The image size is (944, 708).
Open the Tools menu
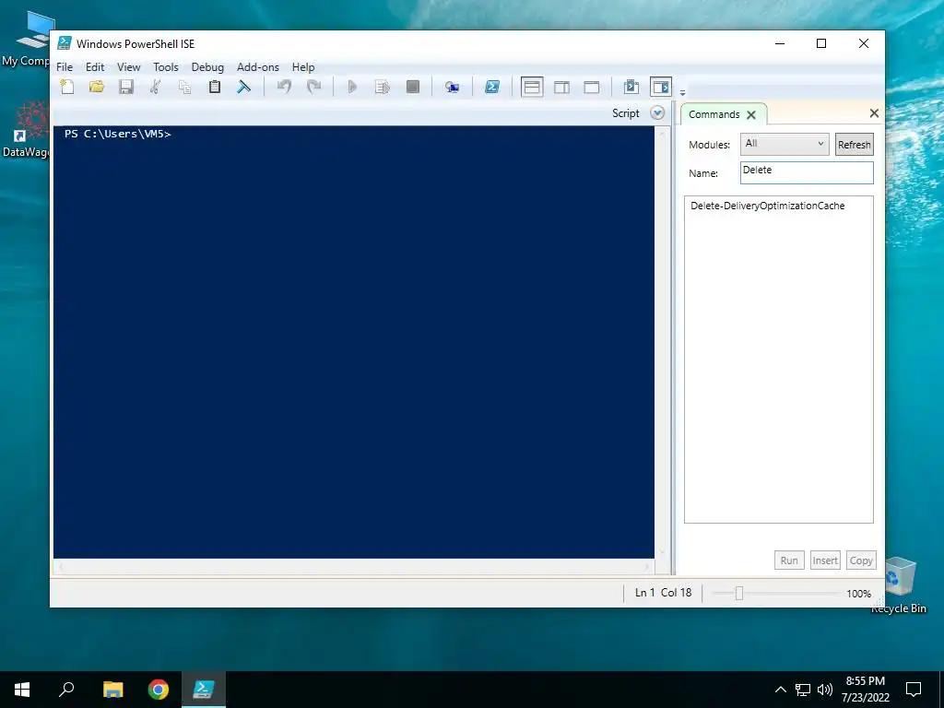click(x=166, y=67)
